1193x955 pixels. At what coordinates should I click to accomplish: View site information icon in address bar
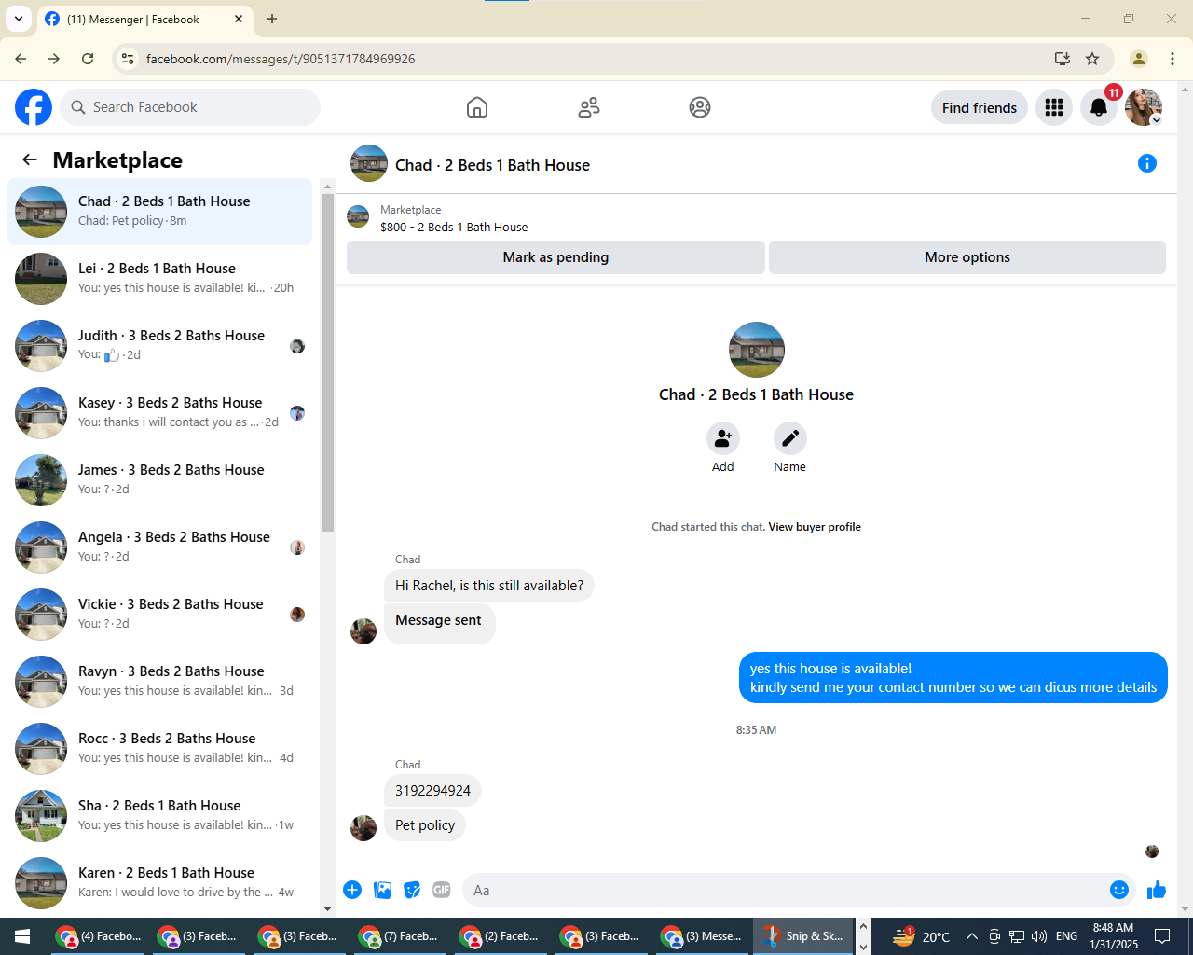coord(128,59)
